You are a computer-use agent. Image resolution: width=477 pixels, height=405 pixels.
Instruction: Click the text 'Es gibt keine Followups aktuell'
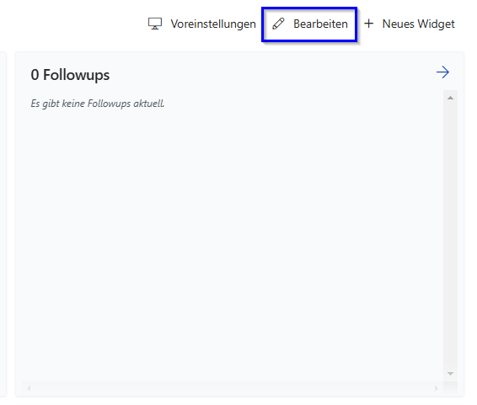(98, 104)
